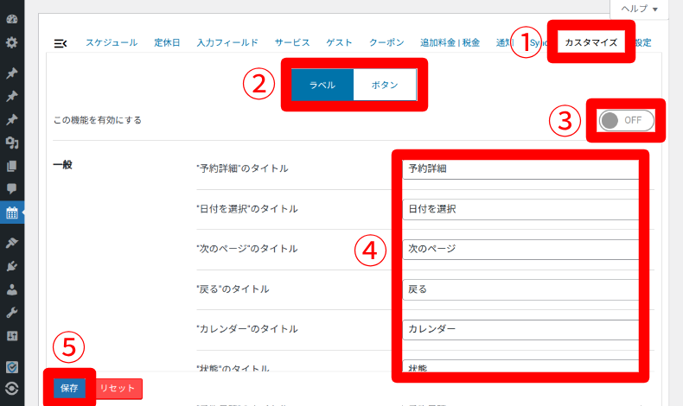Switch to the 定休日 tab
The image size is (683, 406).
tap(167, 42)
